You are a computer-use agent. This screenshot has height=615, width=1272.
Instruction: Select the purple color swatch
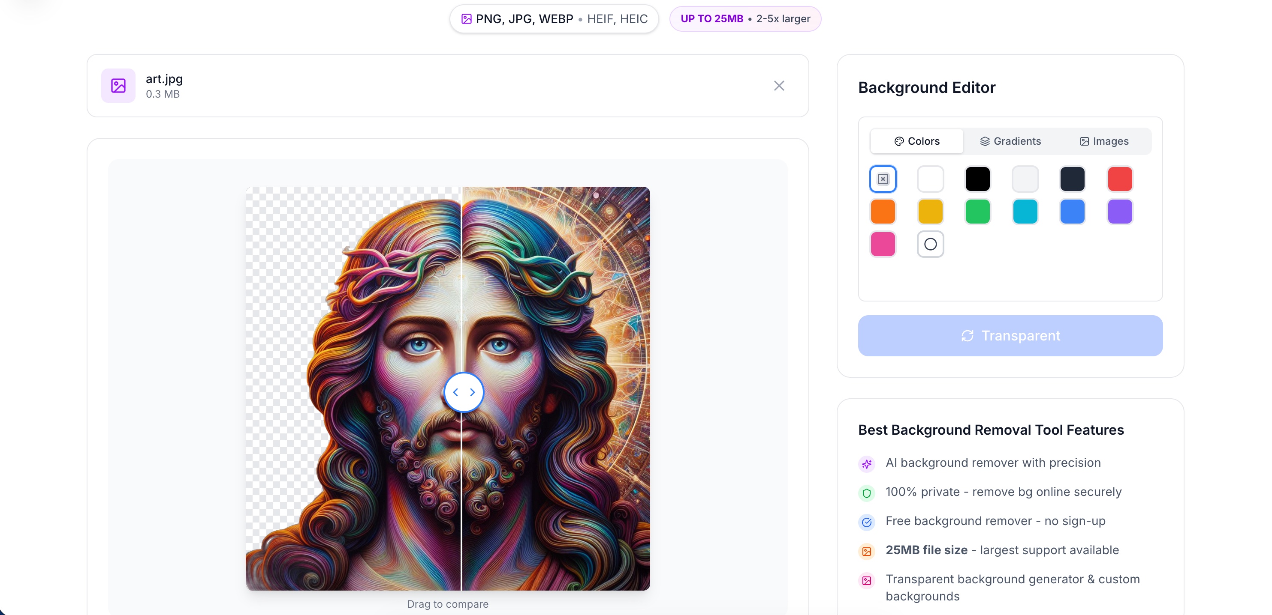pos(1119,212)
